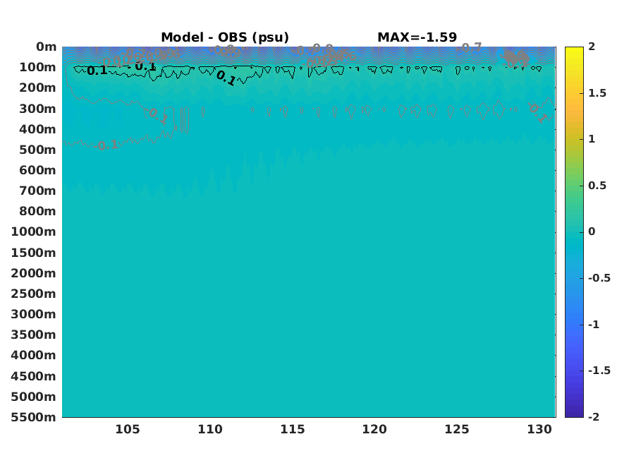Click the colorbar "-1.5" tick label
This screenshot has height=463, width=617.
(x=599, y=371)
